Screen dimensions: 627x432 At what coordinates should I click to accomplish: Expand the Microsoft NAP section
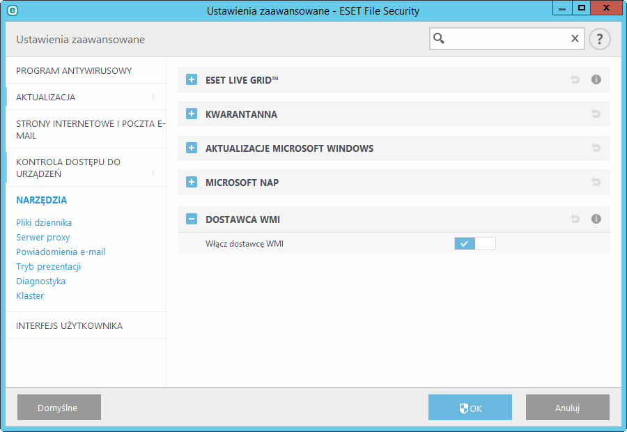(192, 182)
